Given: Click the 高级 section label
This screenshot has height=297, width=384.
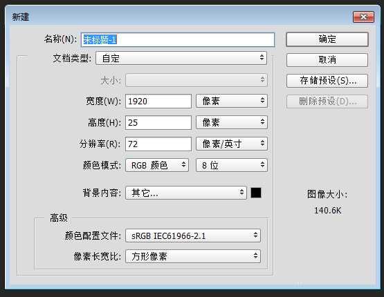Looking at the screenshot, I should click(x=59, y=218).
